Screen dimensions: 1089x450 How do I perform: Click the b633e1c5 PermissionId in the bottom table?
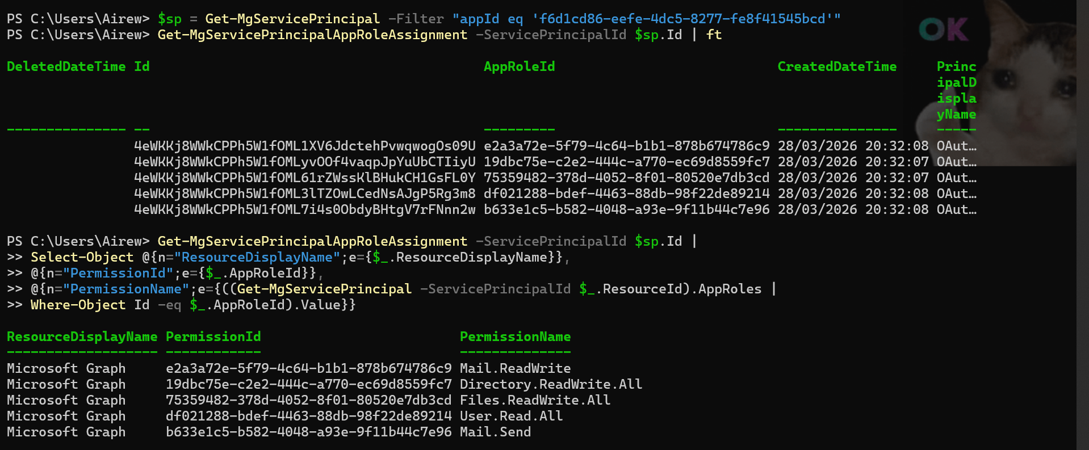pos(308,432)
